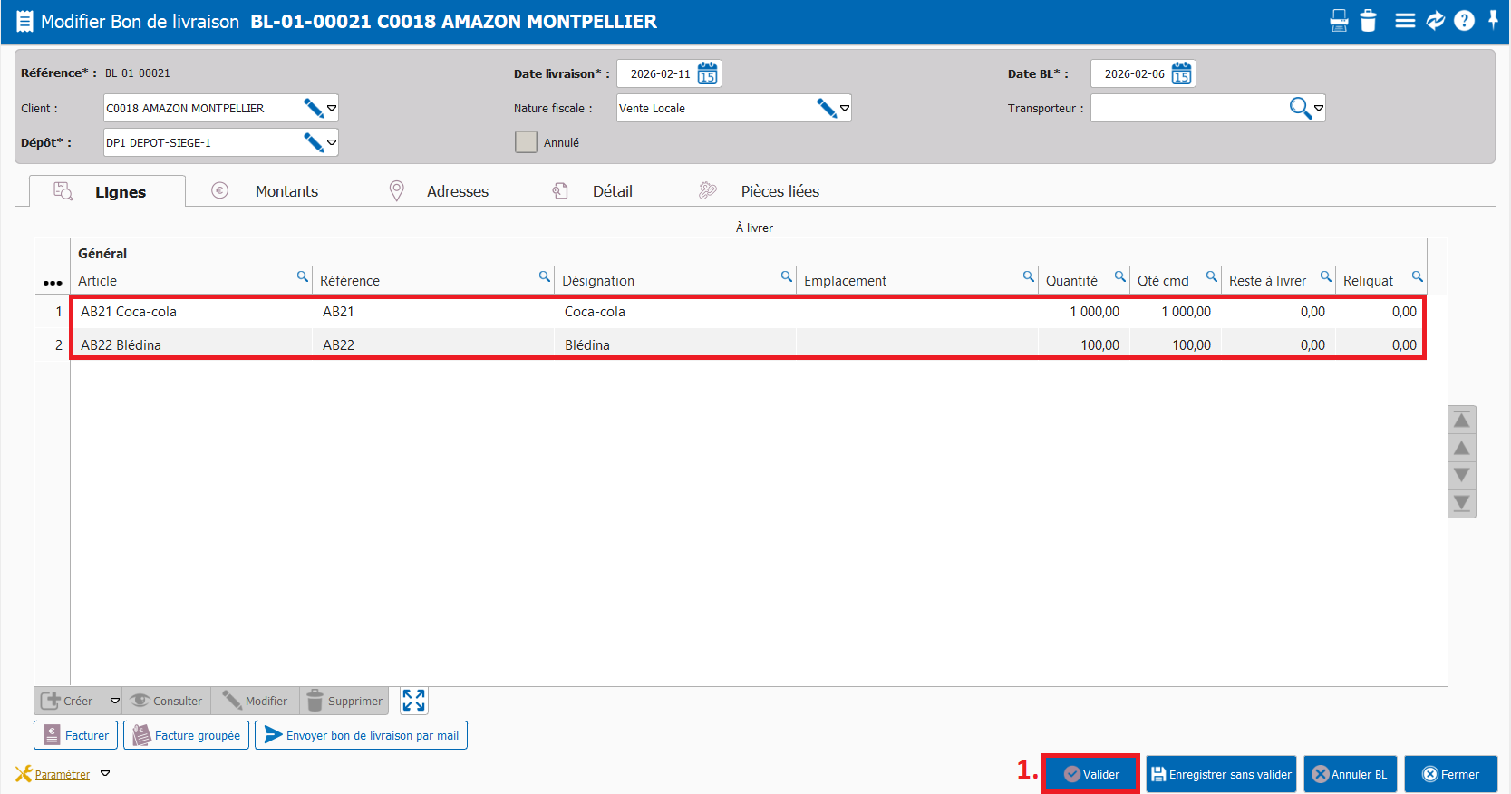Expand the Nature fiscale dropdown arrow
The height and width of the screenshot is (794, 1511).
click(845, 108)
